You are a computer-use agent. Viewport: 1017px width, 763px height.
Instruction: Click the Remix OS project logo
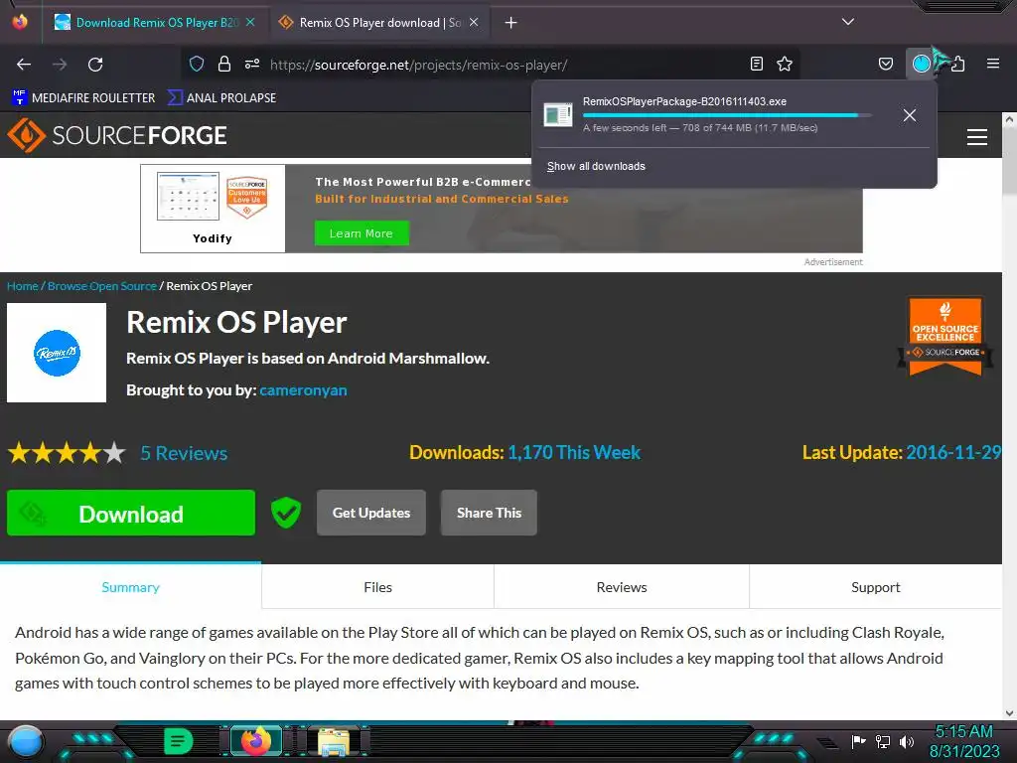57,353
